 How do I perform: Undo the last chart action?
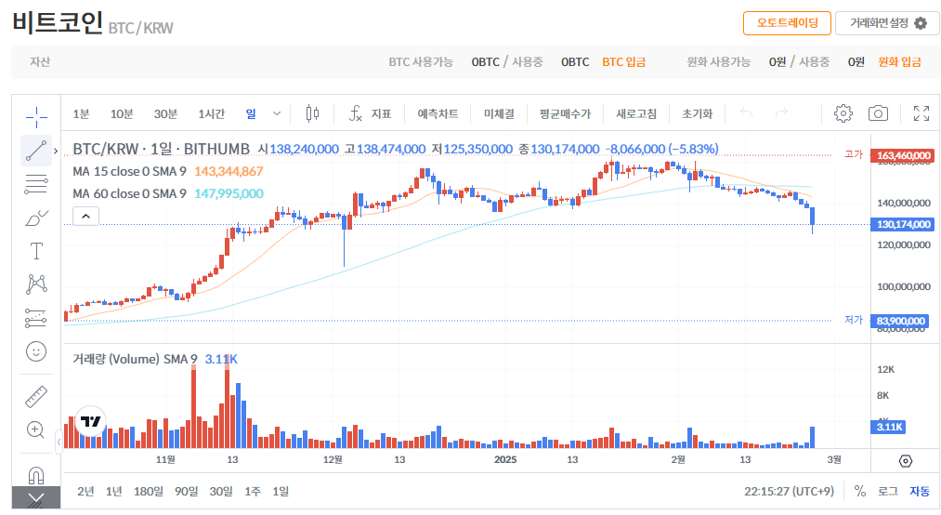click(747, 112)
